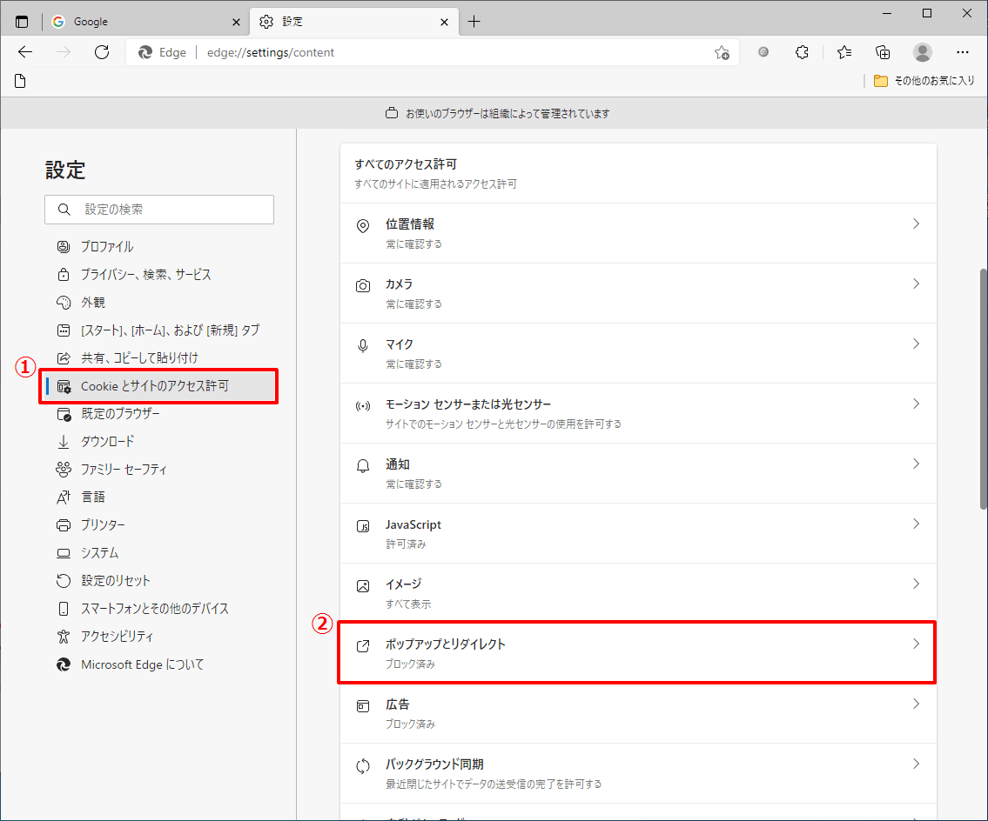This screenshot has width=988, height=821.
Task: Open the Collections icon in toolbar
Action: (883, 52)
